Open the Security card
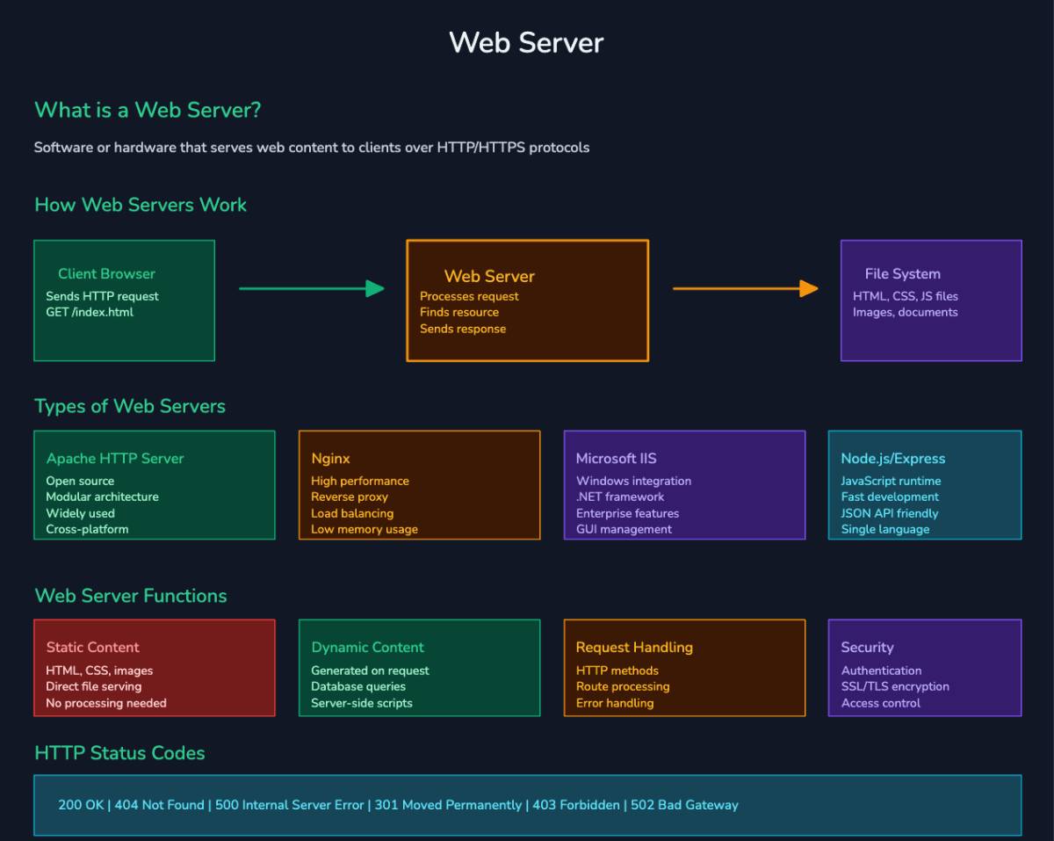Viewport: 1054px width, 841px height. click(x=924, y=668)
